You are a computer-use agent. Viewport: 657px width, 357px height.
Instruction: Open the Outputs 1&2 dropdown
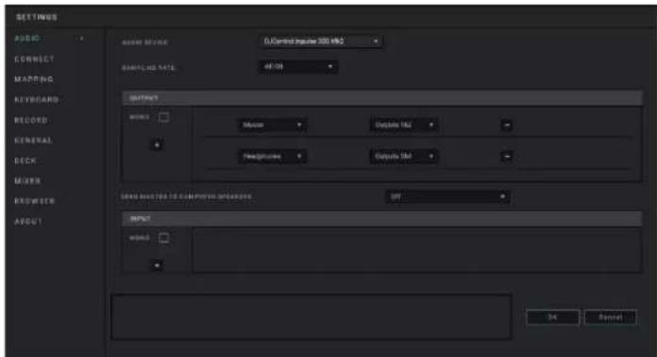tap(404, 125)
